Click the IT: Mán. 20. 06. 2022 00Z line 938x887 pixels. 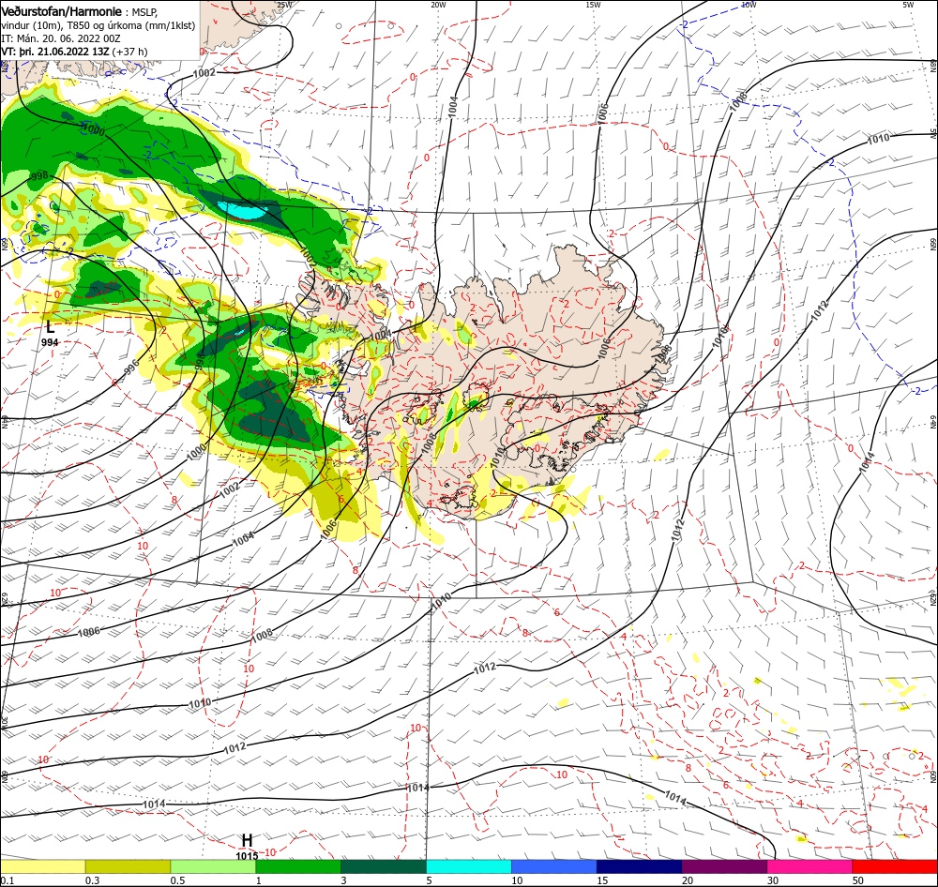[x=60, y=38]
